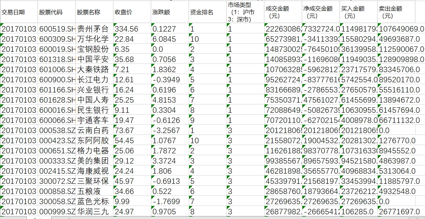This screenshot has height=219, width=425.
Task: Select stock code 600900.SH cell
Action: pos(57,79)
